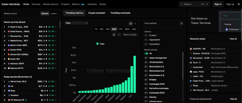This screenshot has width=242, height=103.
Task: Click the Moonbeam GLMR project icon
Action: click(x=191, y=58)
